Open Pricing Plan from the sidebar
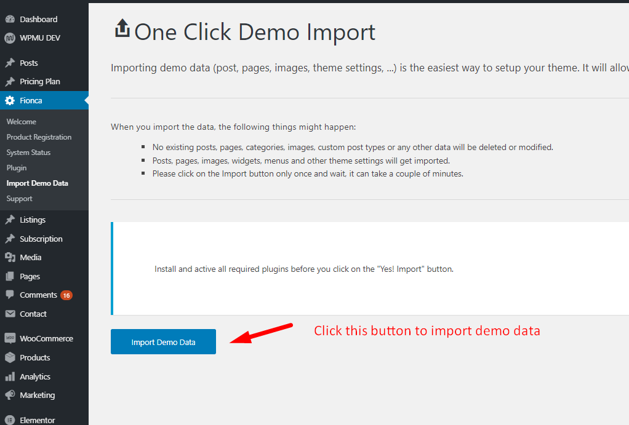 pos(39,81)
